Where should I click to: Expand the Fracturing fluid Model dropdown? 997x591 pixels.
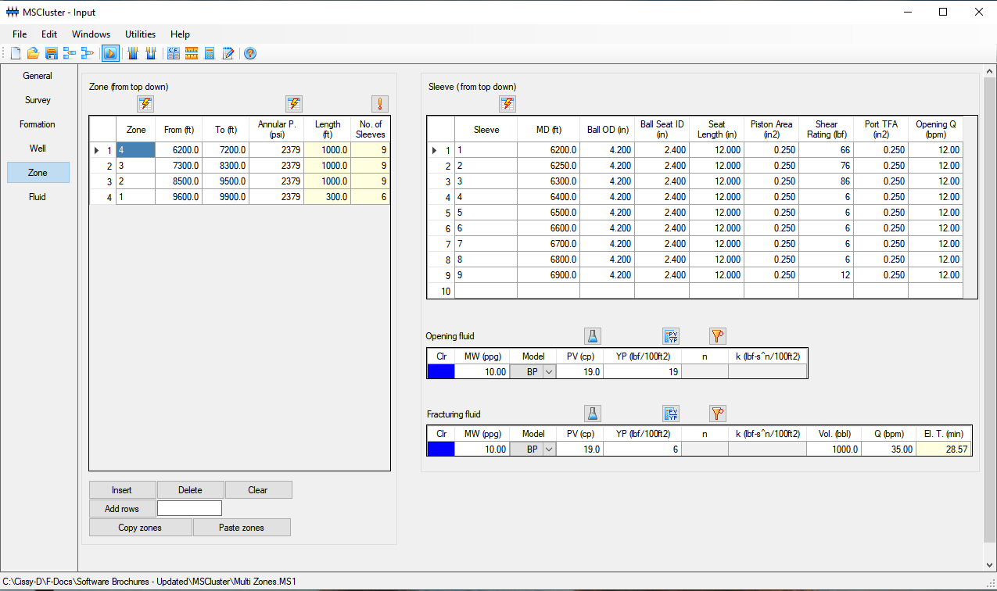point(548,450)
